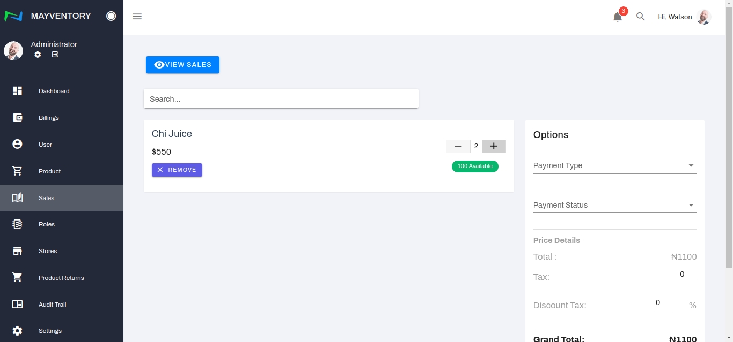
Task: Click the Dashboard icon in the sidebar
Action: (17, 91)
